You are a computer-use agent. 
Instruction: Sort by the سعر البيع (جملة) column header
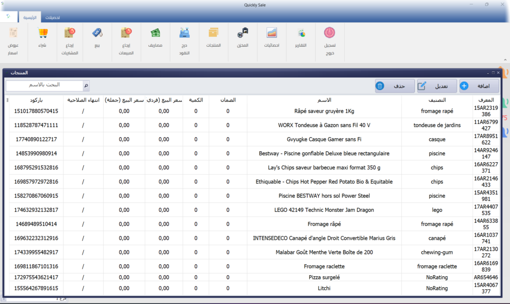124,100
